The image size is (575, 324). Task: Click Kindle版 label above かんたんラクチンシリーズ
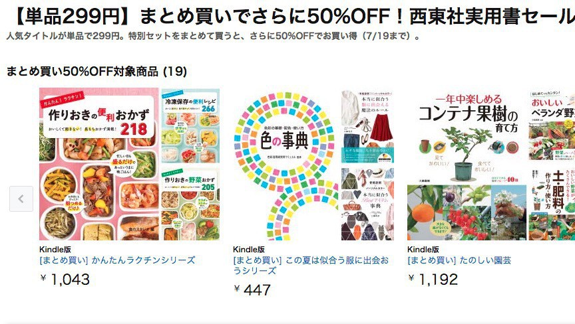coord(56,249)
